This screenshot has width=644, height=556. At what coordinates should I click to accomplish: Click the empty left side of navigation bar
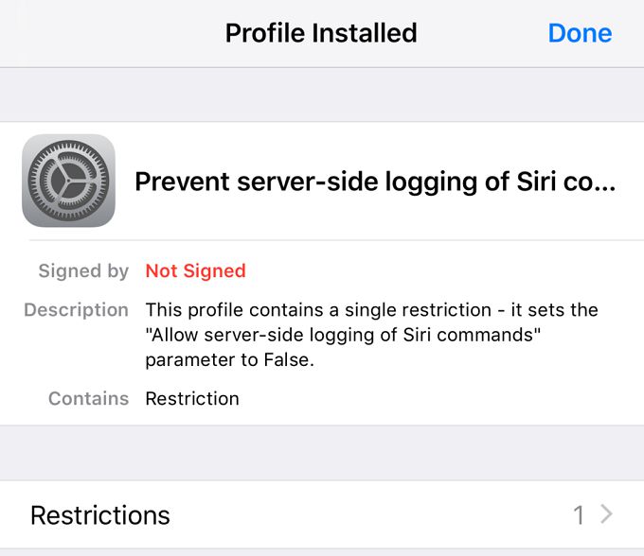click(x=95, y=33)
